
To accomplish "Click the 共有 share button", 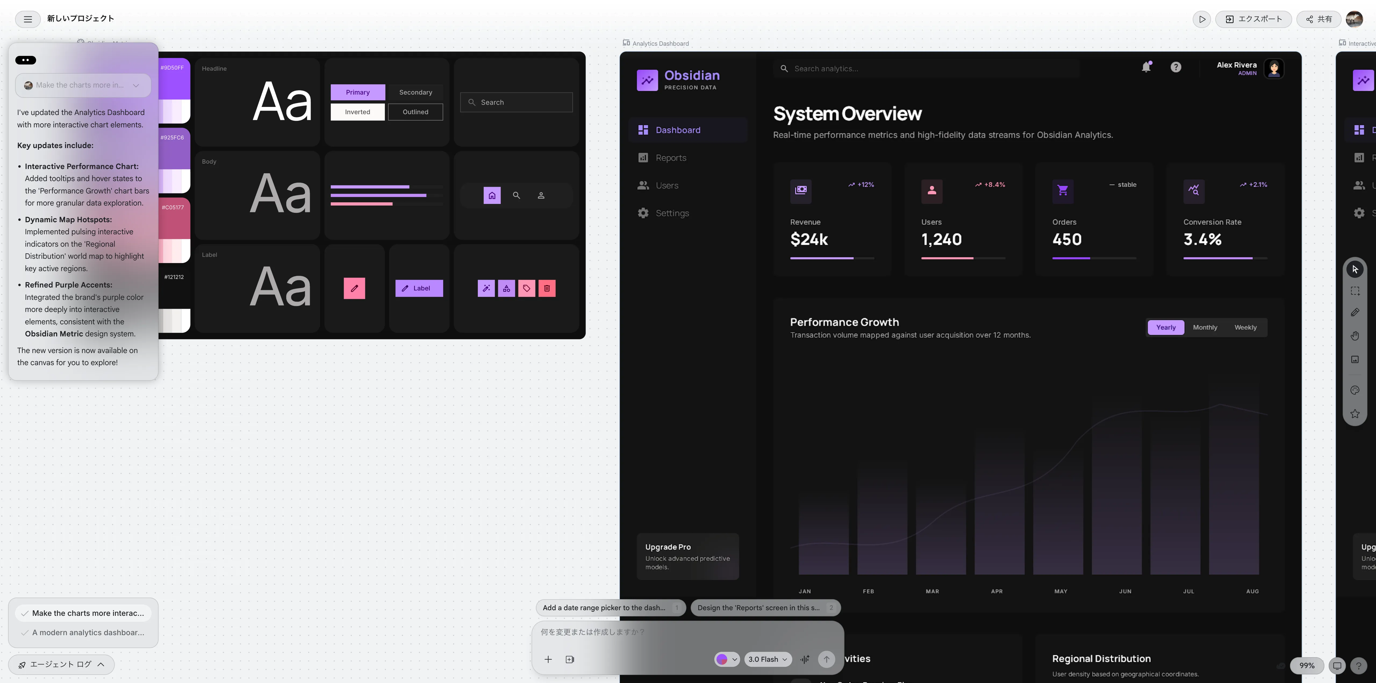I will click(1318, 19).
